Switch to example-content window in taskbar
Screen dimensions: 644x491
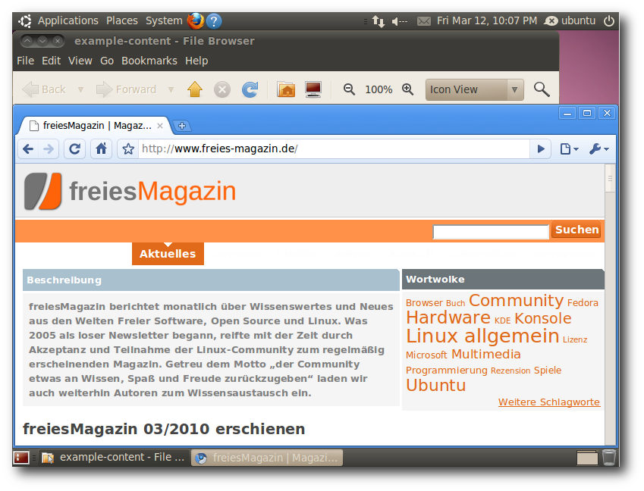[x=114, y=458]
